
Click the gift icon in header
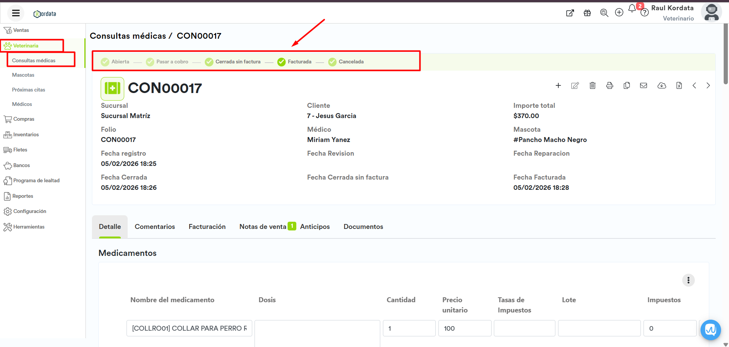587,13
